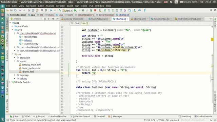217x122 pixels.
Task: Close the Idioms.kt editor tab
Action: tap(127, 19)
